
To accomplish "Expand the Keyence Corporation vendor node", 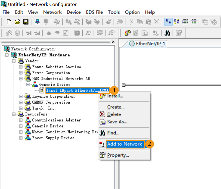I will tap(21, 96).
